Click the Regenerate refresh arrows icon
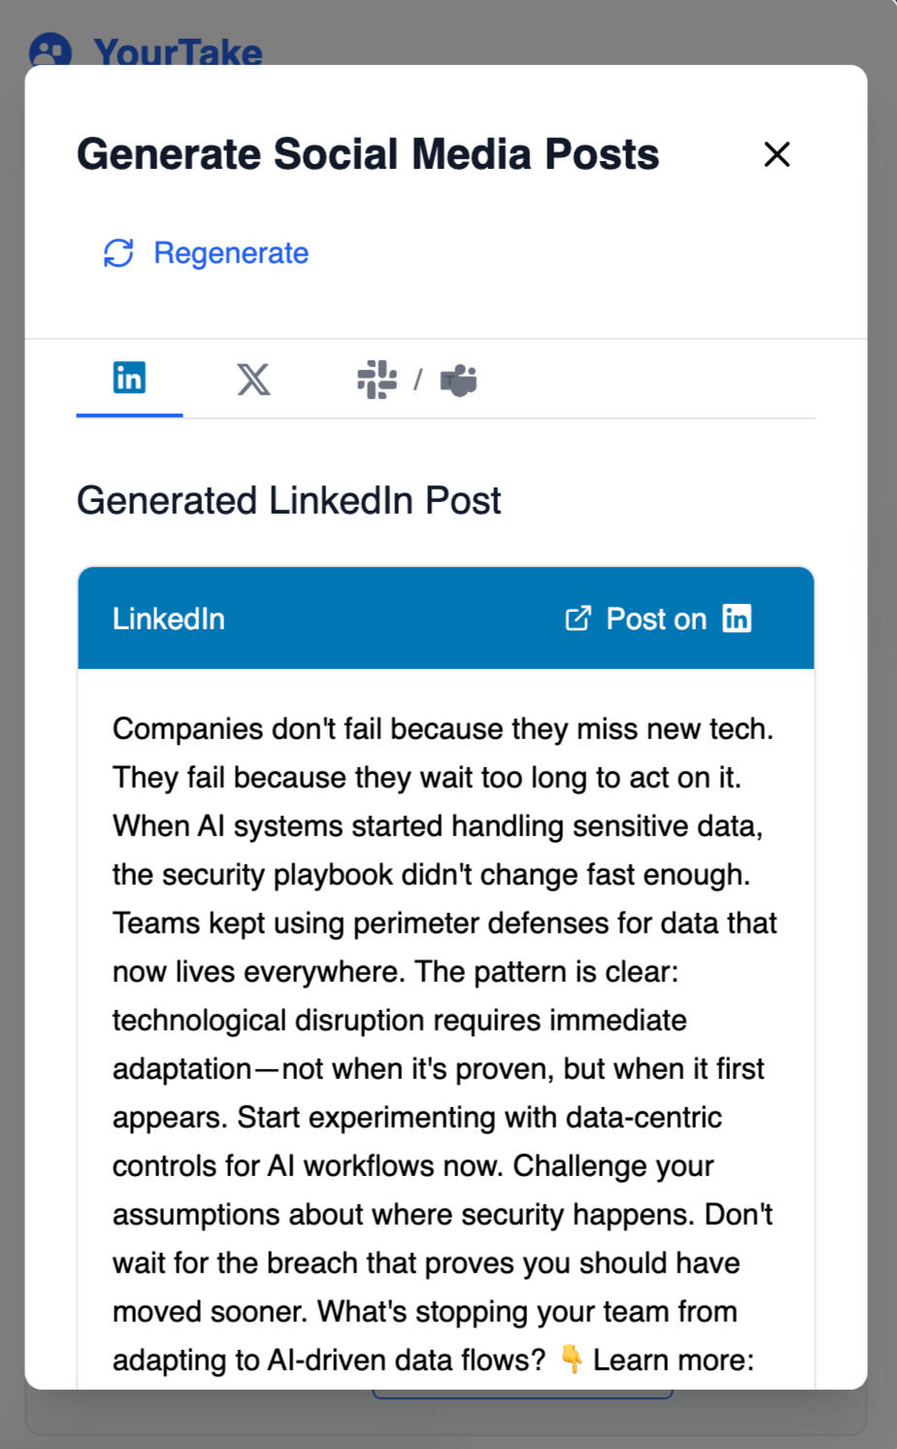Screen dimensions: 897x1449 click(118, 253)
